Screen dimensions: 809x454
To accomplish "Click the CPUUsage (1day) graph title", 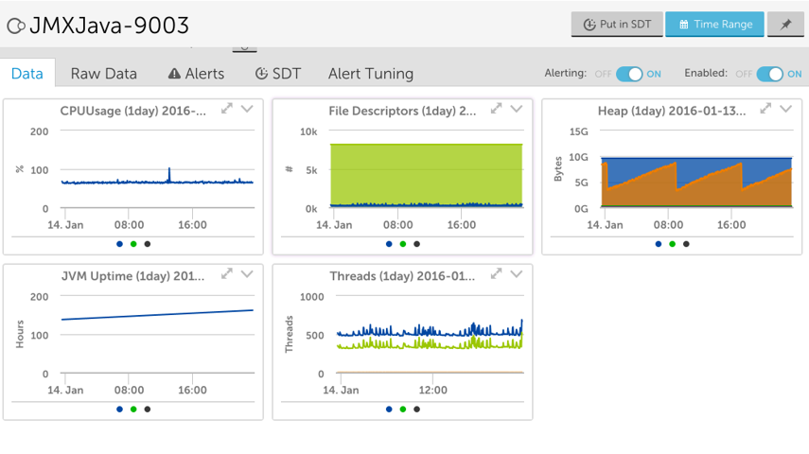I will 133,111.
